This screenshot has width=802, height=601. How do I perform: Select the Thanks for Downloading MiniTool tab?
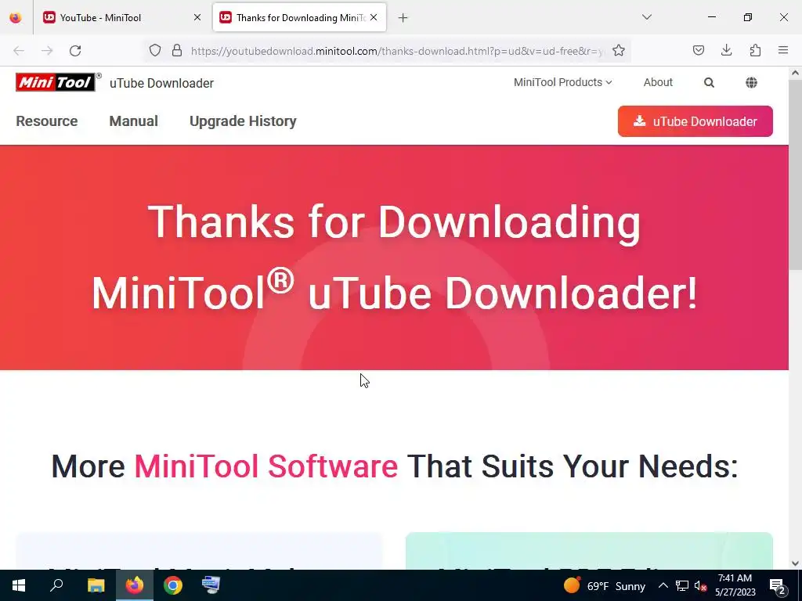point(299,17)
